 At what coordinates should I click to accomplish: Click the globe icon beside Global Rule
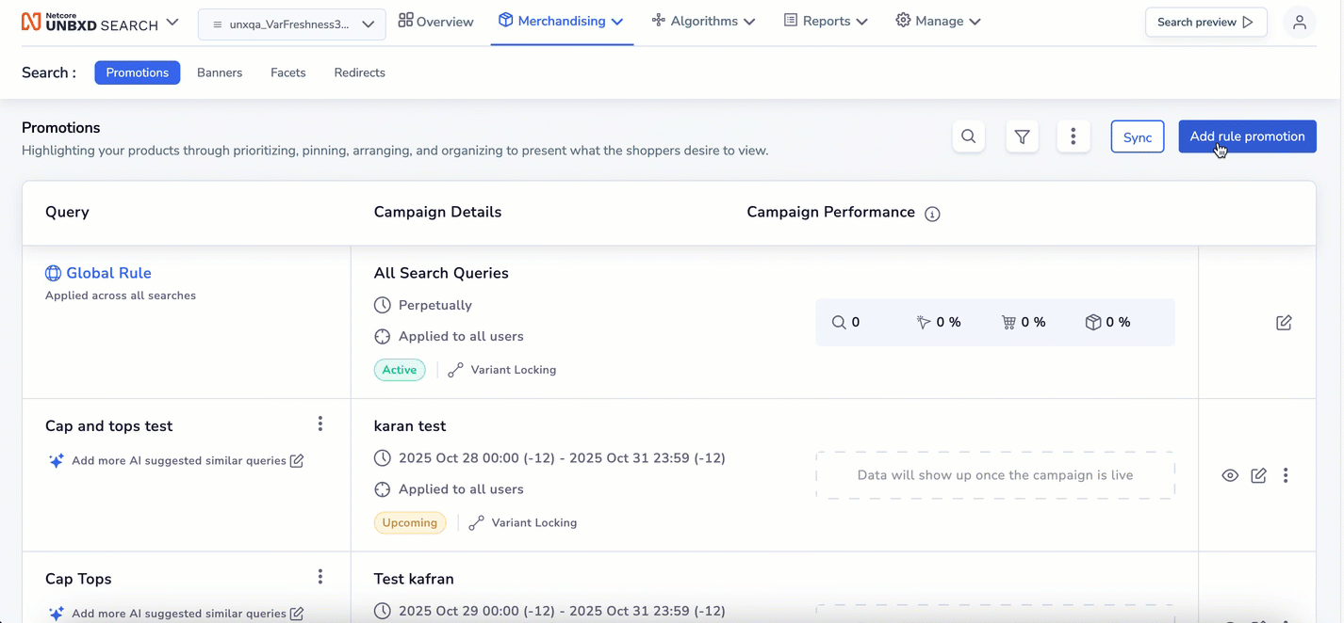point(53,273)
